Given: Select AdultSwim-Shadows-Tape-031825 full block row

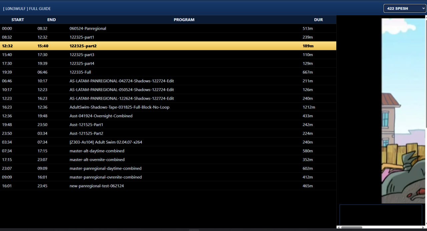Looking at the screenshot, I should point(119,107).
